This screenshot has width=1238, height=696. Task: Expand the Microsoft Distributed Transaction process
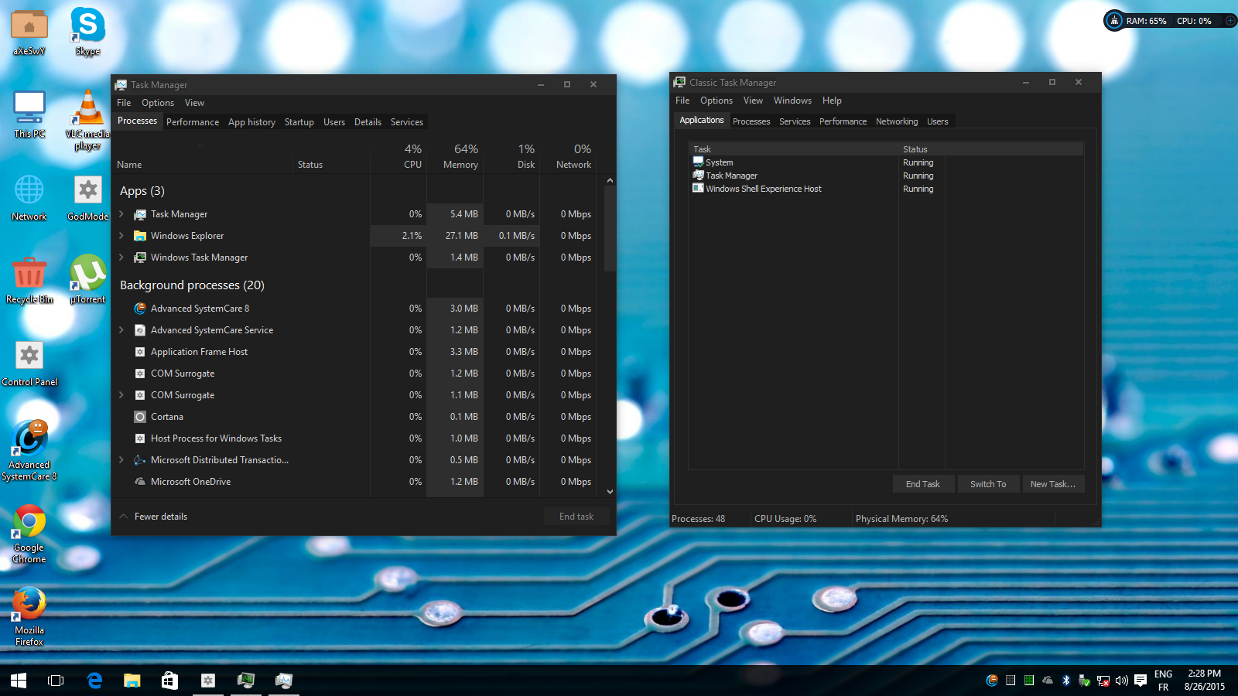121,460
